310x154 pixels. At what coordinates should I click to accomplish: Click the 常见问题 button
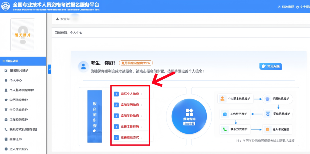point(270,66)
